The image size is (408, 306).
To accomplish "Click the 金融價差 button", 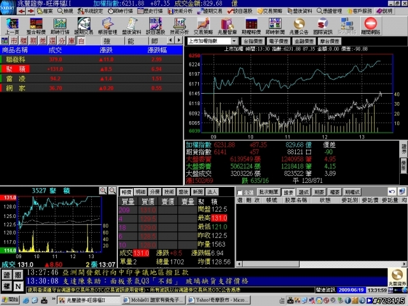I will tap(304, 41).
